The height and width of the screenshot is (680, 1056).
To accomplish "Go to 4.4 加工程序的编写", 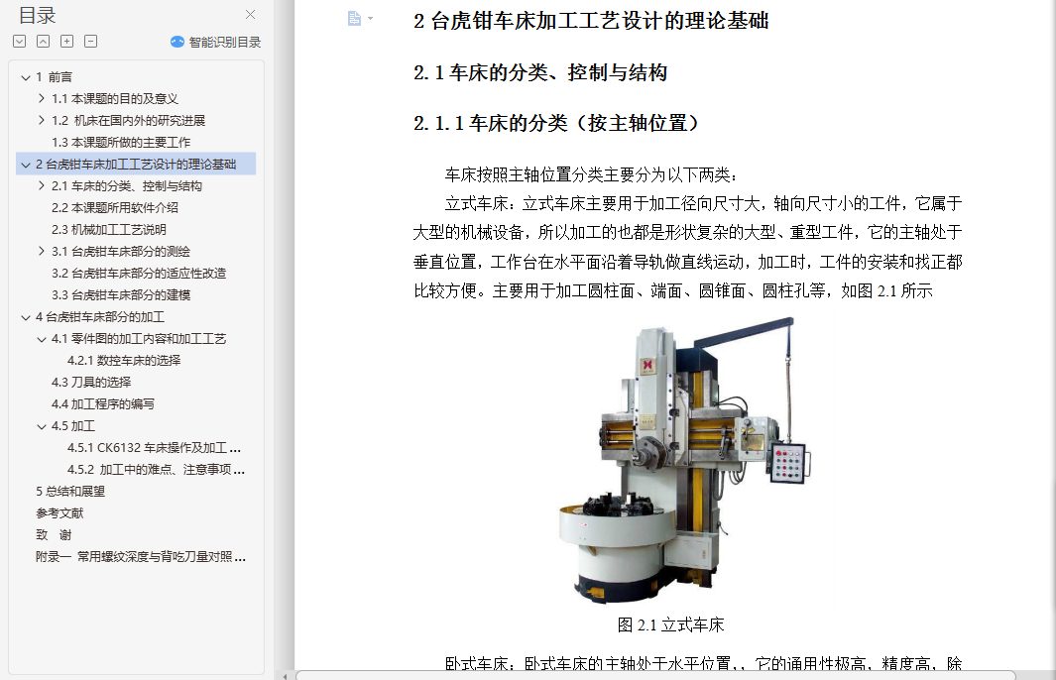I will [103, 404].
